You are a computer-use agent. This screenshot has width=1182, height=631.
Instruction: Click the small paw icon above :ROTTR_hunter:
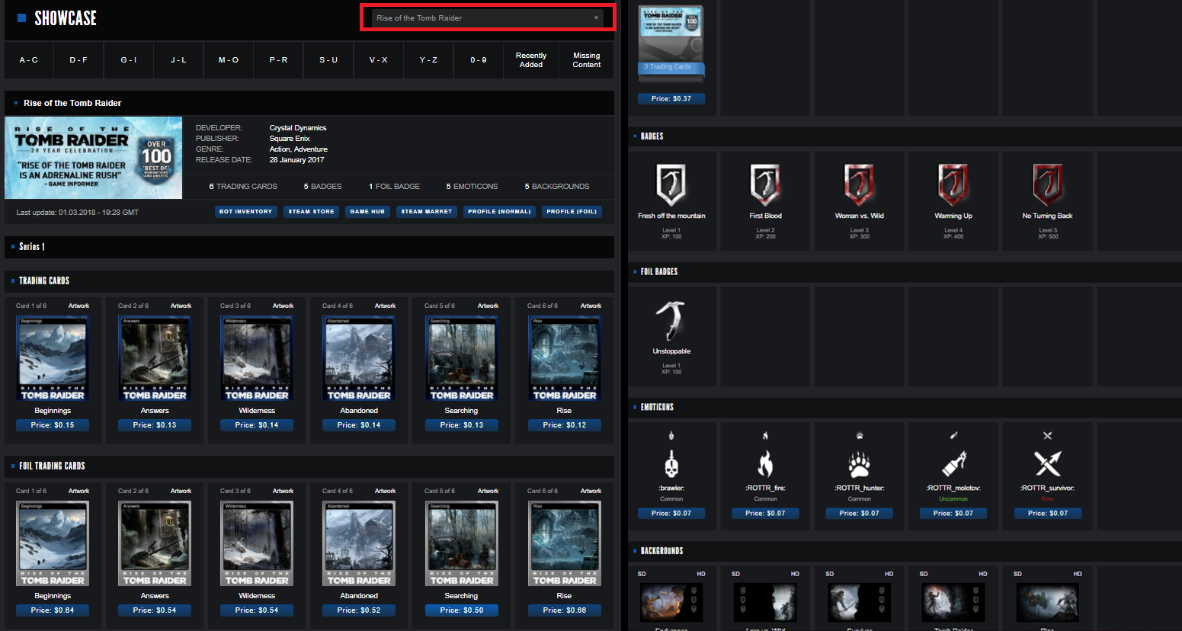point(860,436)
